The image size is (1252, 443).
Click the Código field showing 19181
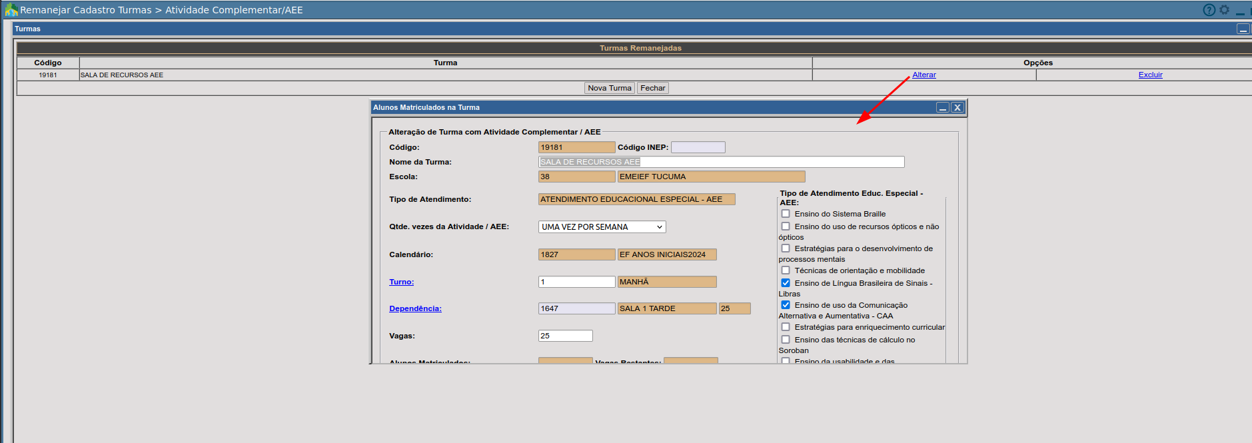[x=576, y=147]
